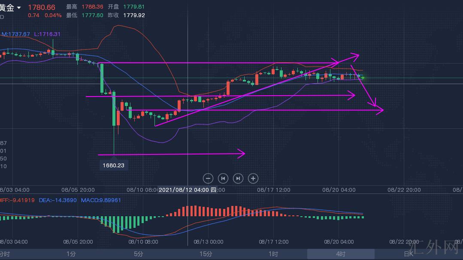463x260 pixels.
Task: Click the MACD:9.89961 indicator label
Action: pos(101,200)
